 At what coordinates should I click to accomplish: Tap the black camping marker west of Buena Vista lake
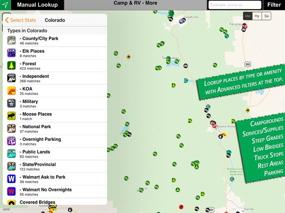[x=129, y=134]
